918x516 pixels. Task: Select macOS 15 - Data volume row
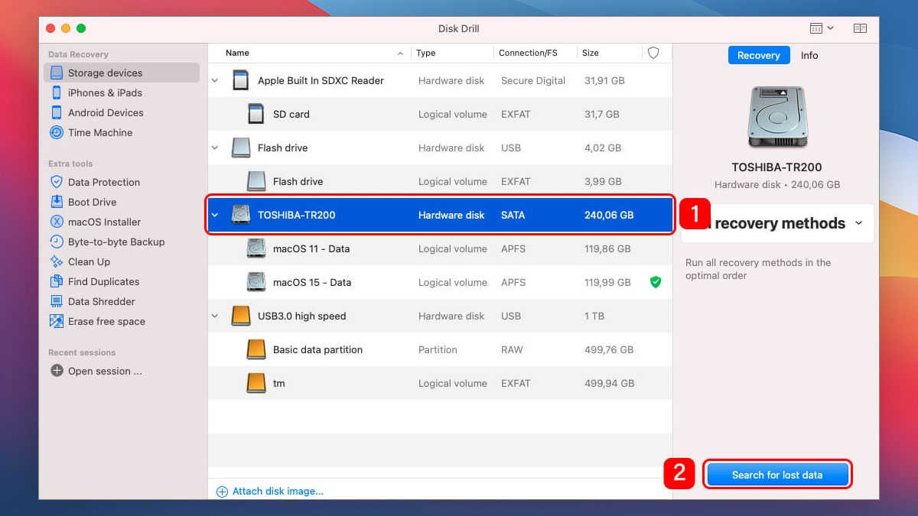click(440, 282)
